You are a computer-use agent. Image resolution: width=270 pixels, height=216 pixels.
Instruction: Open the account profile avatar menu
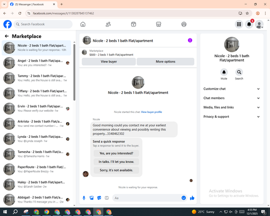point(259,24)
